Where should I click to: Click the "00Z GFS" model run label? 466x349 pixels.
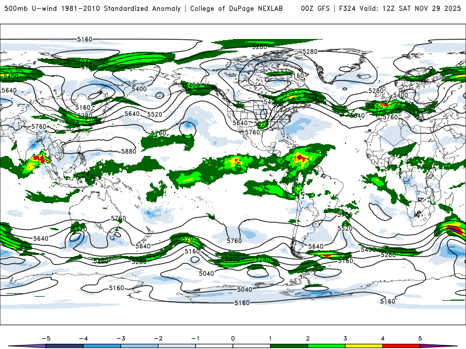pyautogui.click(x=315, y=8)
